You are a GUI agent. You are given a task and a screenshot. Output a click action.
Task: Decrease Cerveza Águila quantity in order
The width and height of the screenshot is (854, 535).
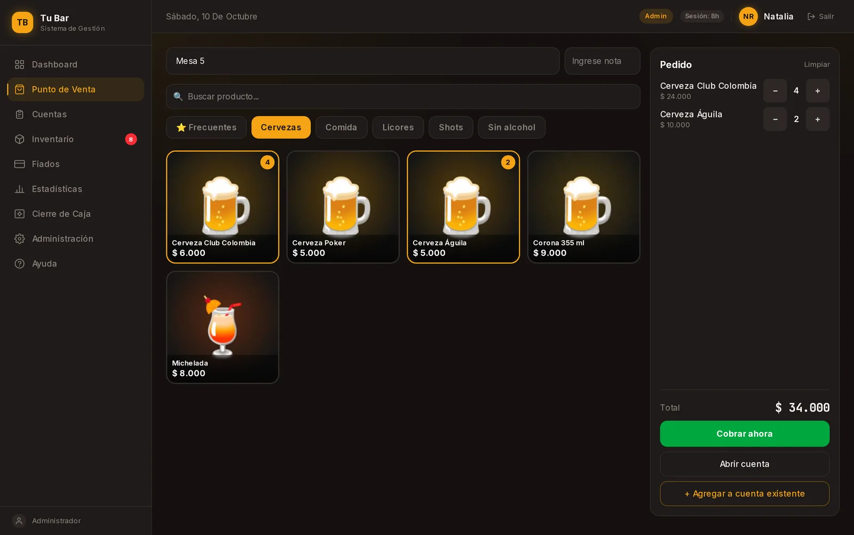(775, 119)
